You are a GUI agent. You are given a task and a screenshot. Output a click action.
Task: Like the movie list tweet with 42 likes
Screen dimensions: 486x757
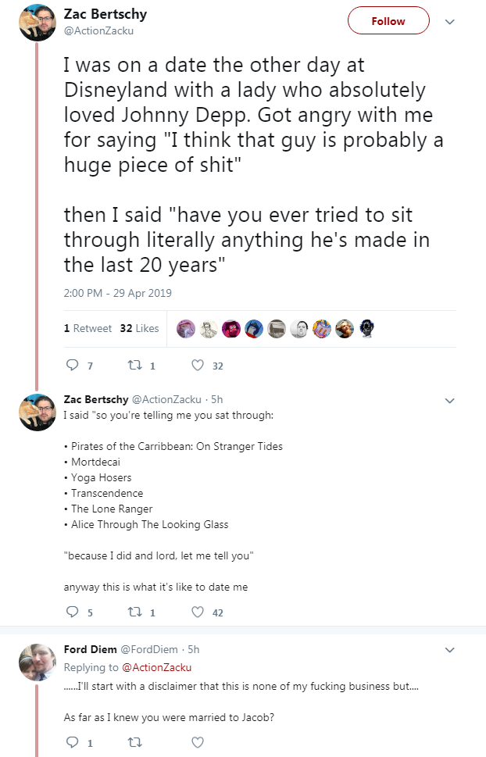[198, 612]
